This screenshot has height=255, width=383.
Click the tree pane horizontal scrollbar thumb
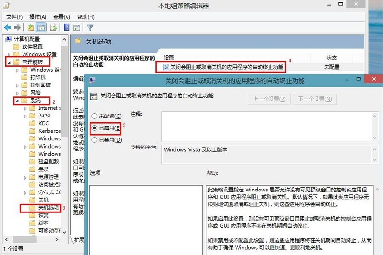(x=25, y=239)
